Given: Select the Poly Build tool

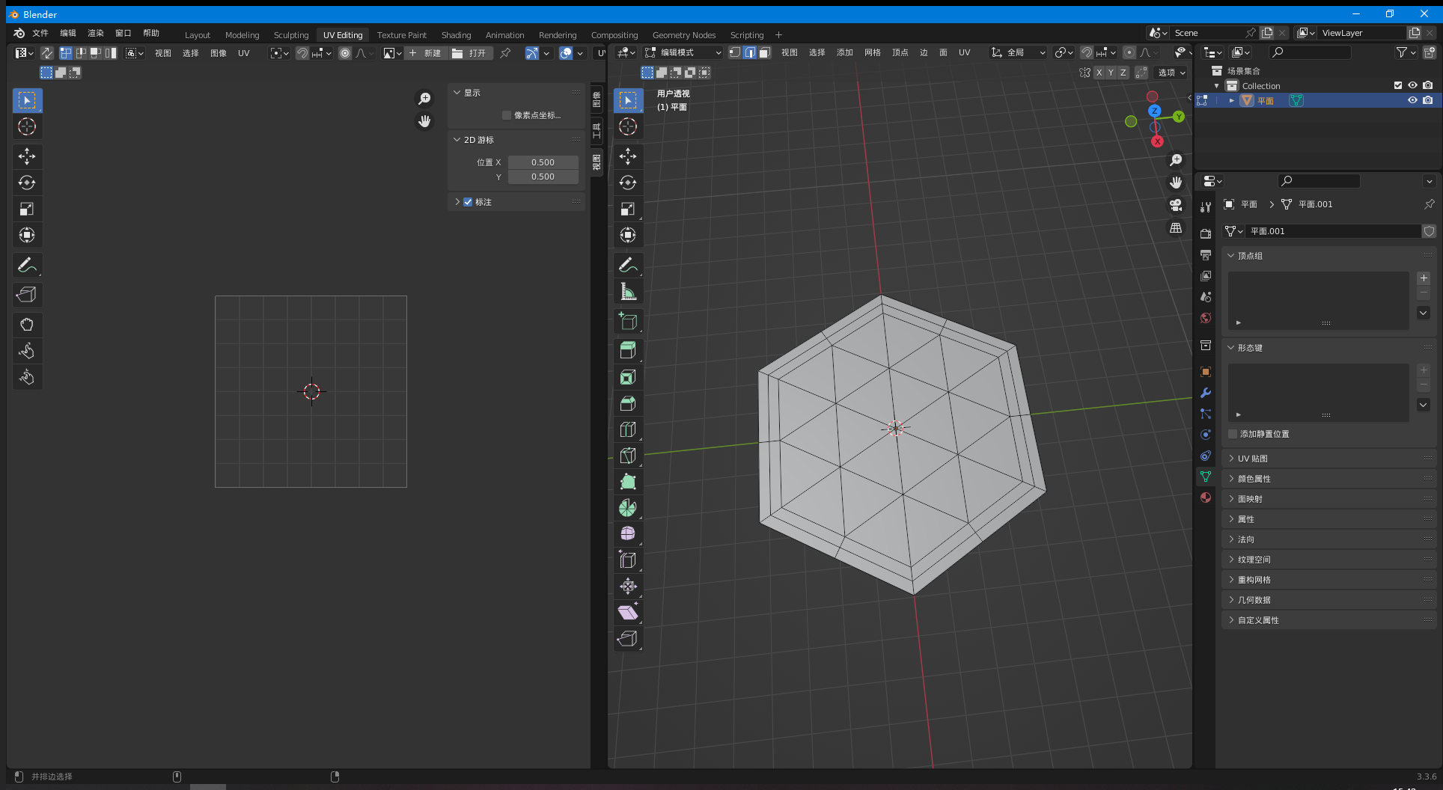Looking at the screenshot, I should coord(628,482).
